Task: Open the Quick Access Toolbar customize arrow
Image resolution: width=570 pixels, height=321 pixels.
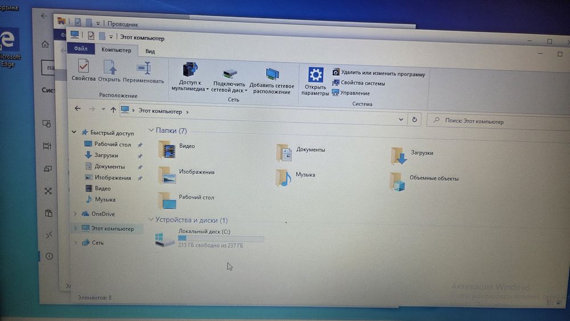Action: click(x=111, y=36)
